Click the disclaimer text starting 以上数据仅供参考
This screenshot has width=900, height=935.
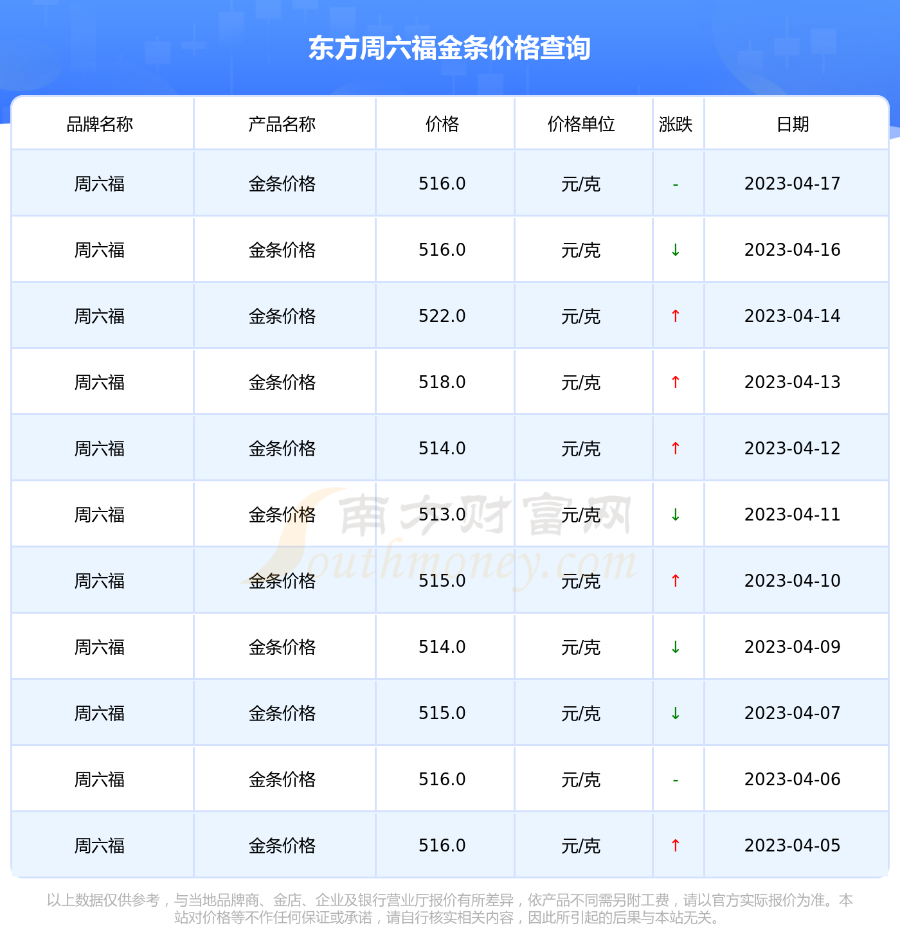pos(449,909)
